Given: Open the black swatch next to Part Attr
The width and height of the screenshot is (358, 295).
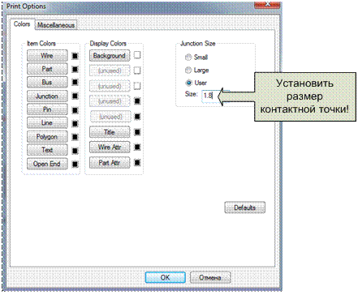Looking at the screenshot, I should [x=137, y=163].
